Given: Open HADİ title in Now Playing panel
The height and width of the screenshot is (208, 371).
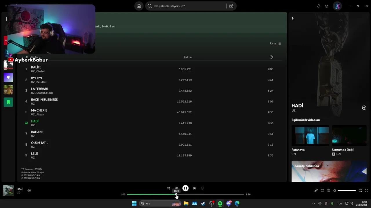Looking at the screenshot, I should point(297,106).
